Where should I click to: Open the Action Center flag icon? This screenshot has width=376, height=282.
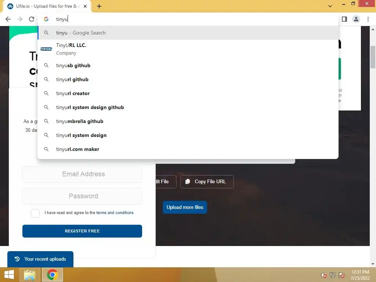(x=341, y=275)
